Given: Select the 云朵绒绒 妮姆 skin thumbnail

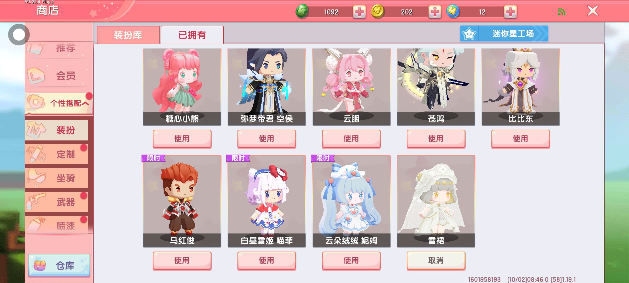Looking at the screenshot, I should point(351,201).
